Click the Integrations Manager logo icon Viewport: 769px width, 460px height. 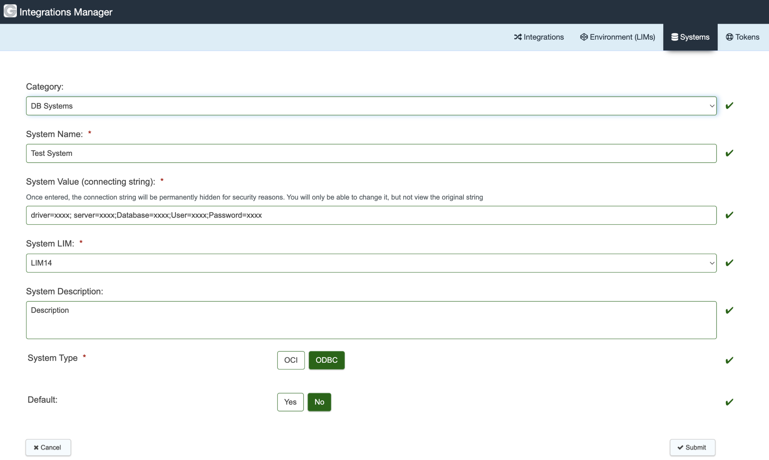pos(10,11)
